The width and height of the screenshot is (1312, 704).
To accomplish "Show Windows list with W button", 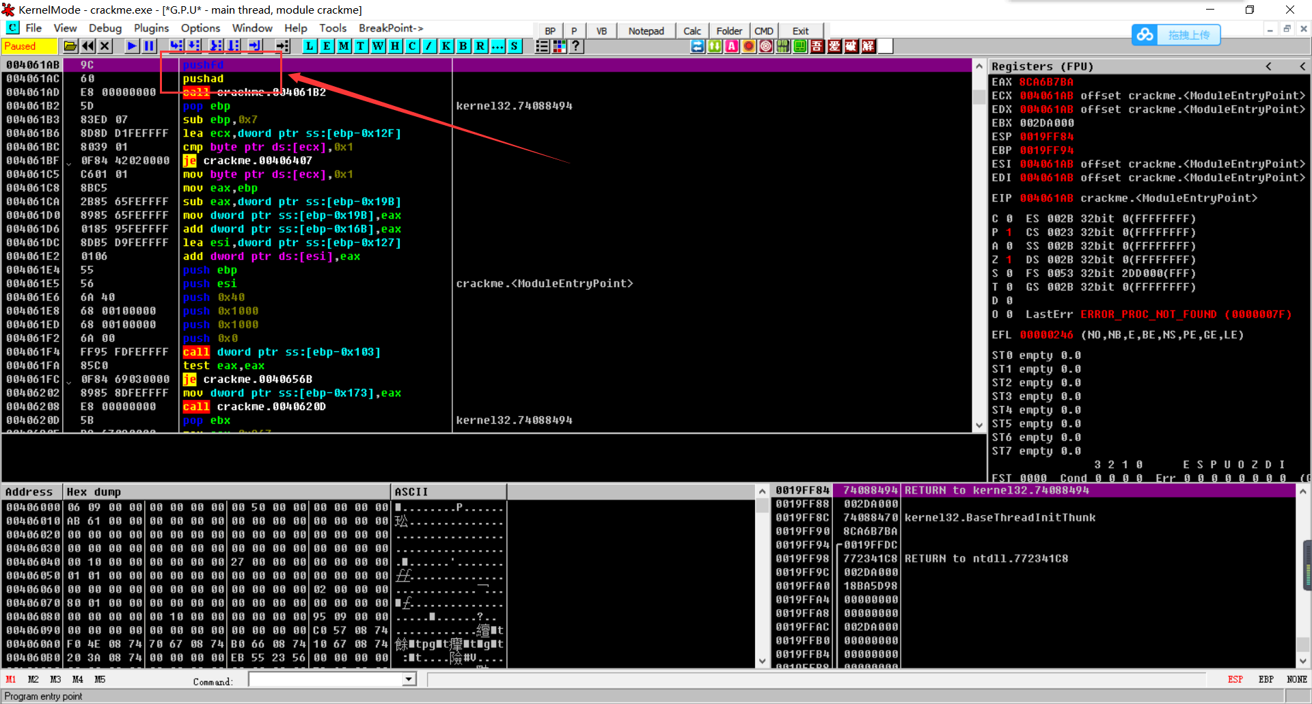I will [x=378, y=46].
